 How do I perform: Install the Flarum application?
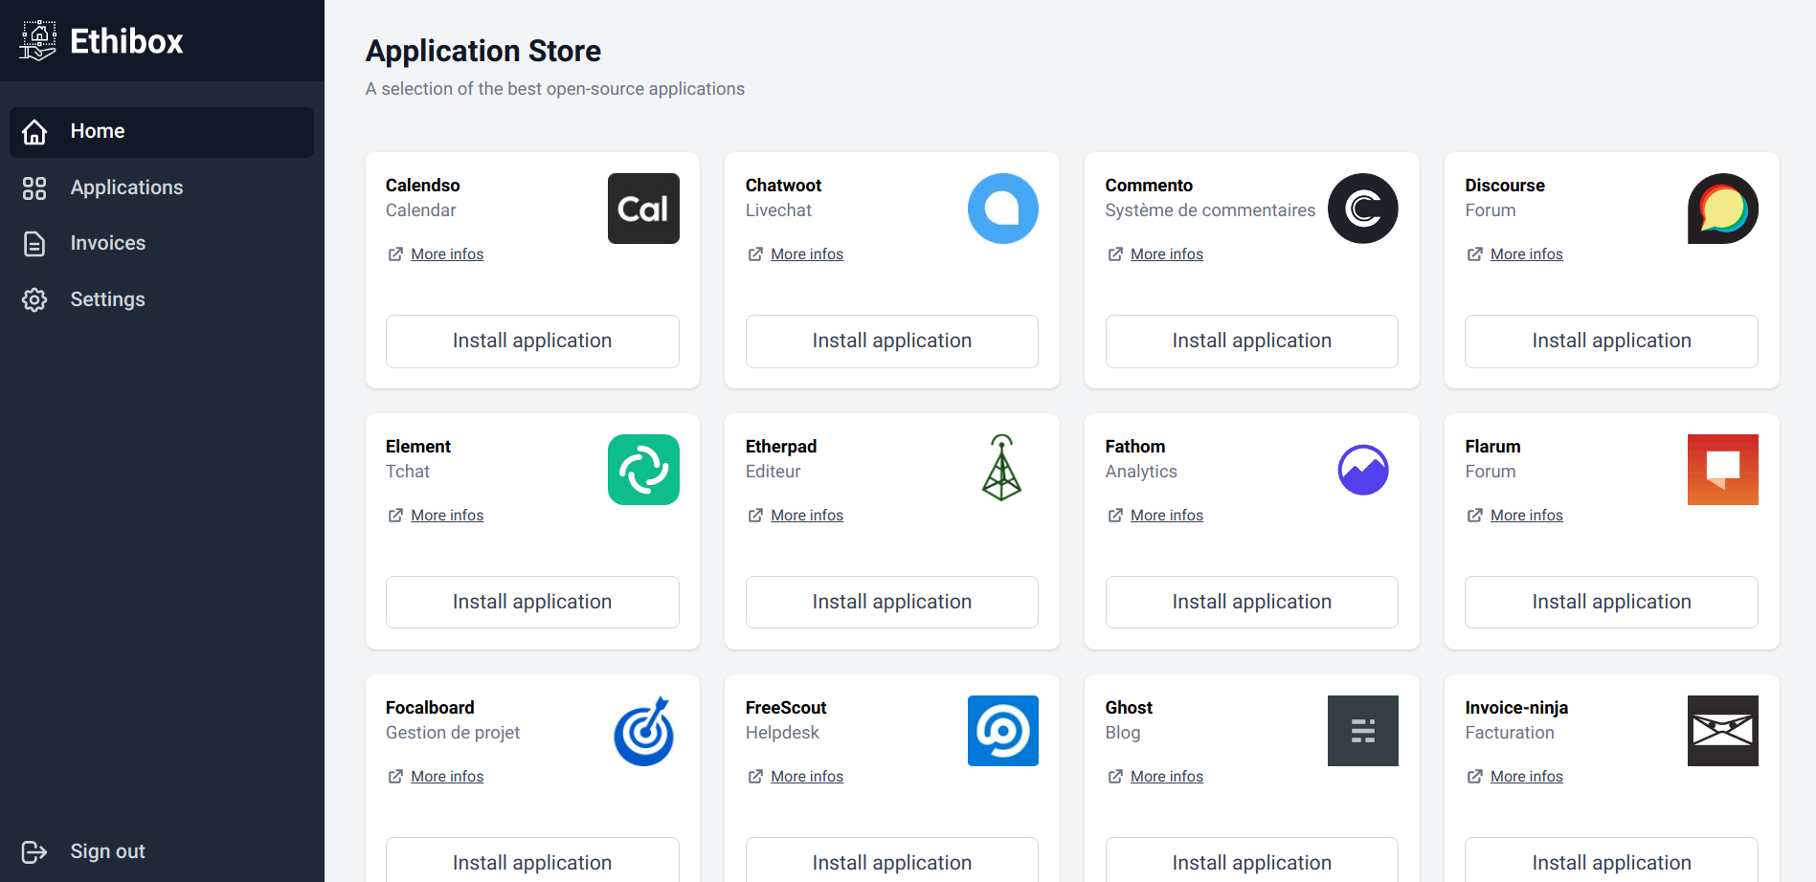click(x=1612, y=603)
